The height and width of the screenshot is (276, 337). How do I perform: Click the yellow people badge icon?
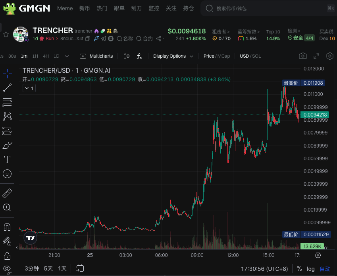click(x=109, y=31)
